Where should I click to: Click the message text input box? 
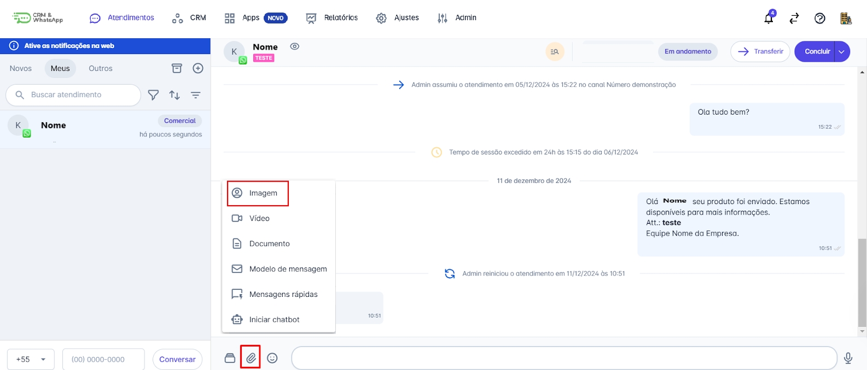tap(564, 358)
